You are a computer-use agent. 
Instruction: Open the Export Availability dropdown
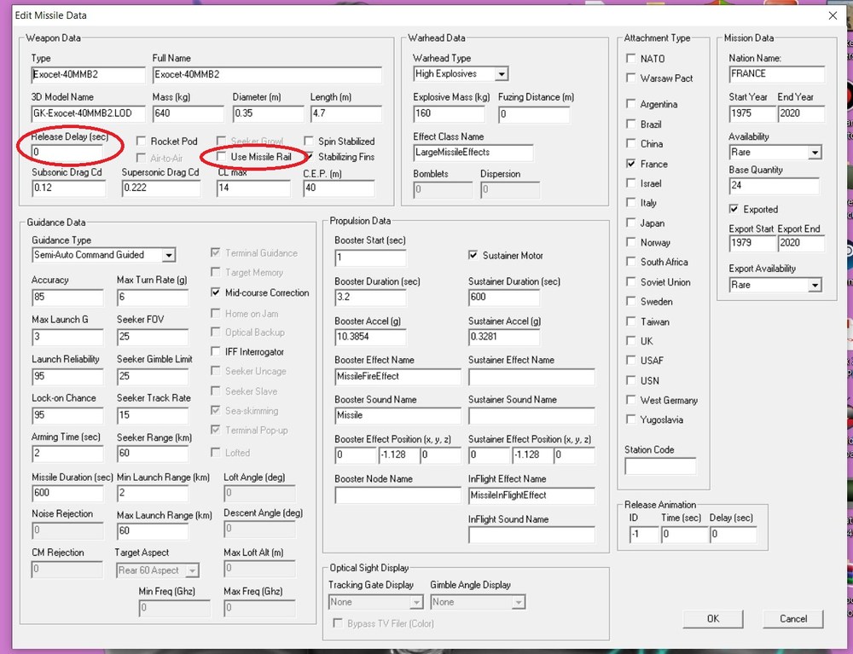point(815,285)
